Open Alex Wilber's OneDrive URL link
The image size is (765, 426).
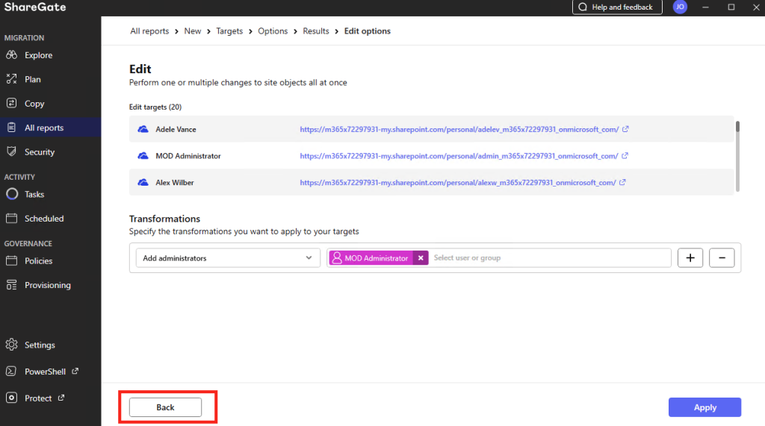pos(458,182)
